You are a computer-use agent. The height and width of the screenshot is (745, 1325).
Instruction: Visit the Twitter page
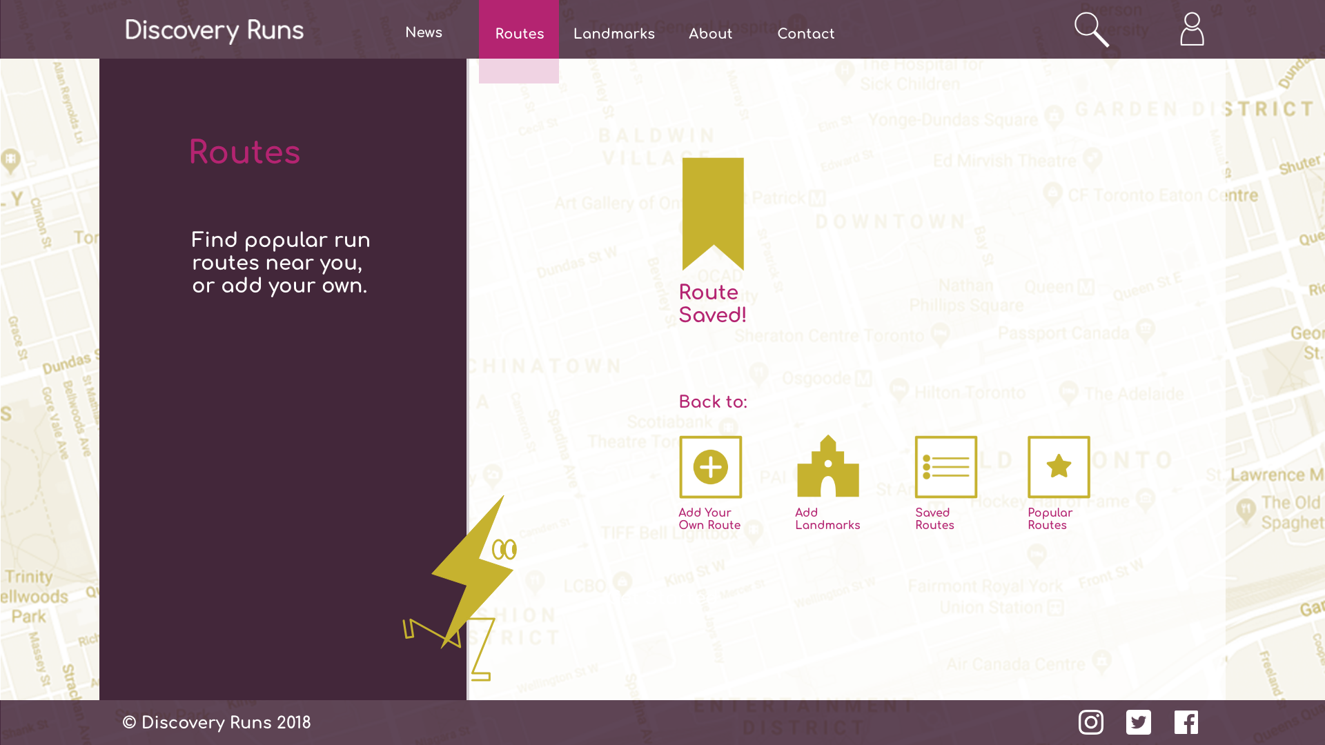coord(1139,722)
